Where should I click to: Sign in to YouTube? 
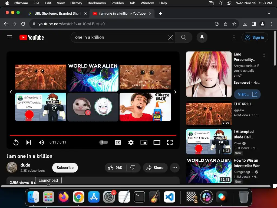coord(255,37)
